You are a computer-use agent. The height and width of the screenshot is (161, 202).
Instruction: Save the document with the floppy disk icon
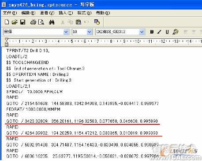22,22
